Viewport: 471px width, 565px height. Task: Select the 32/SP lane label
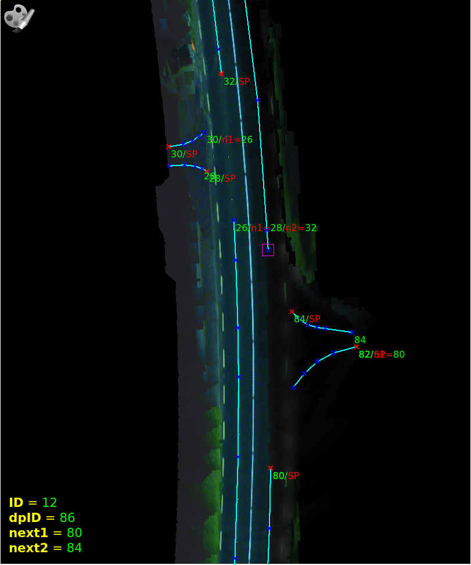237,82
